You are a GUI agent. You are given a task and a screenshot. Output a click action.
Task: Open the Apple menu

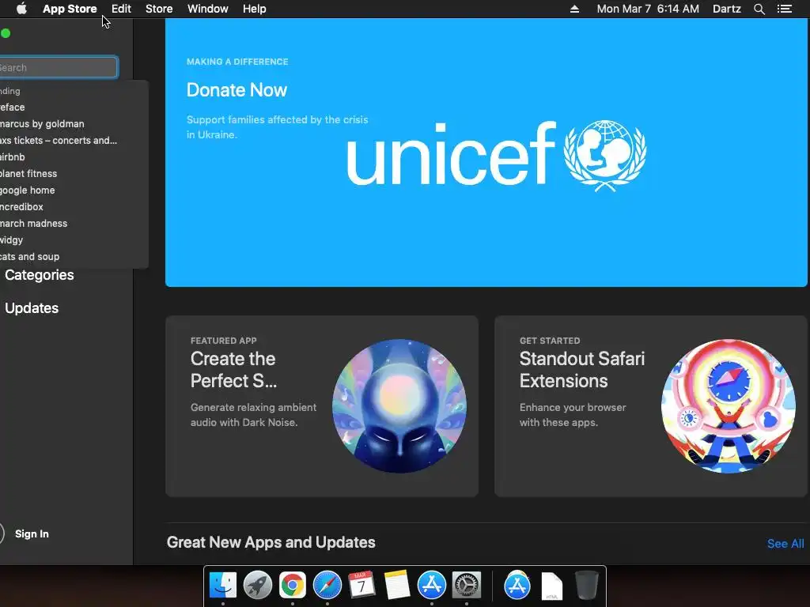[x=21, y=9]
